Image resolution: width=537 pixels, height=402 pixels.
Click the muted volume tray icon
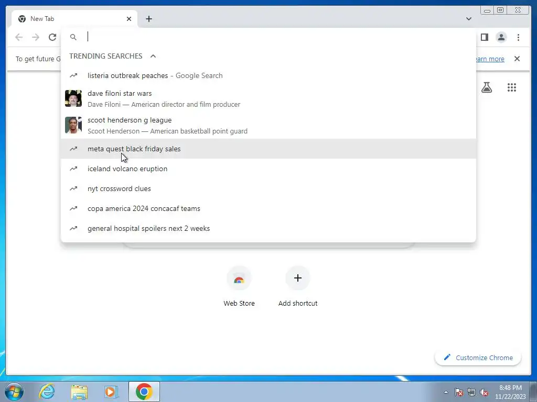[x=484, y=392]
